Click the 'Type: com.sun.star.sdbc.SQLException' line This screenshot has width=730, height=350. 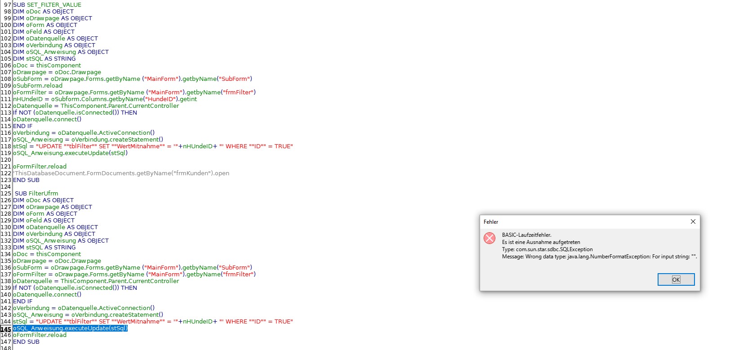547,249
